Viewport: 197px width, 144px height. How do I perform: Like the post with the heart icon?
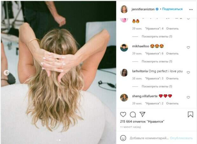coord(123,115)
